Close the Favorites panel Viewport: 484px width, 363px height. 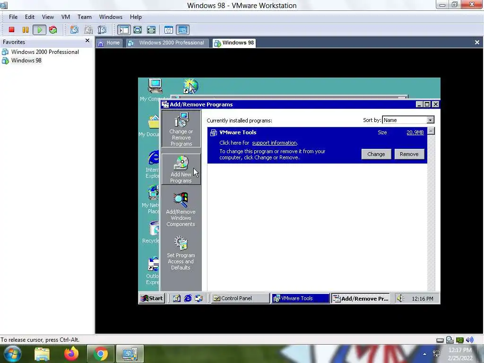[x=87, y=41]
